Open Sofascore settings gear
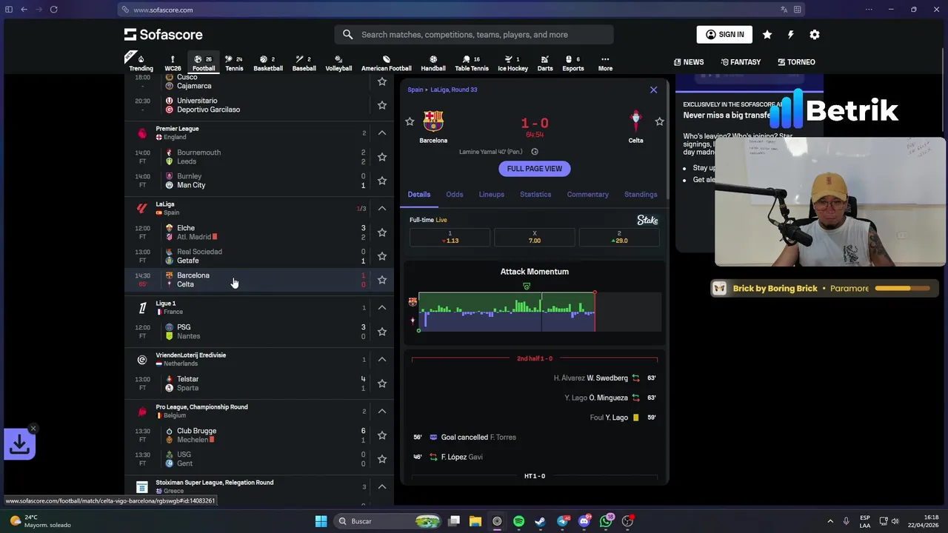The height and width of the screenshot is (533, 948). [x=815, y=35]
